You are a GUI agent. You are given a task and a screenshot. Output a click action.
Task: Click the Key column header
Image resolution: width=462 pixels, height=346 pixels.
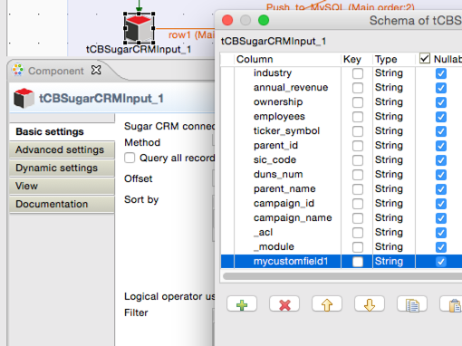[x=357, y=59]
